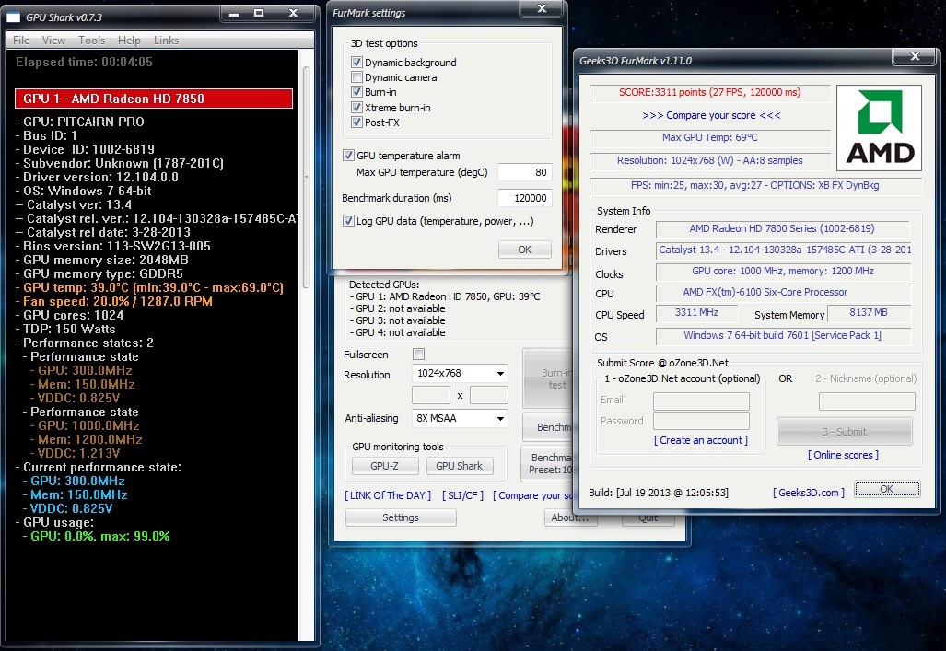Click the SCORE:3311 points result line
The height and width of the screenshot is (651, 946).
point(710,93)
